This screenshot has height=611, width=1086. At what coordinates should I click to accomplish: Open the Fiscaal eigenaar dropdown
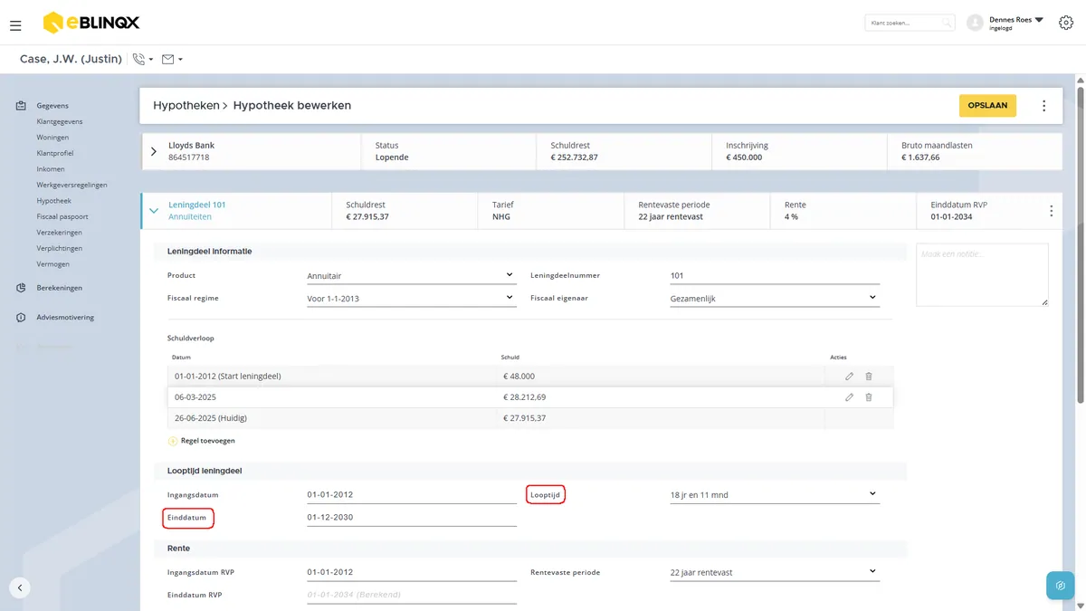click(774, 298)
